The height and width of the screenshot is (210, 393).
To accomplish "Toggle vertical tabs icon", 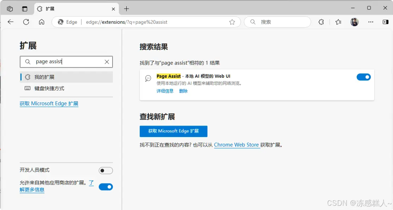I will click(25, 9).
